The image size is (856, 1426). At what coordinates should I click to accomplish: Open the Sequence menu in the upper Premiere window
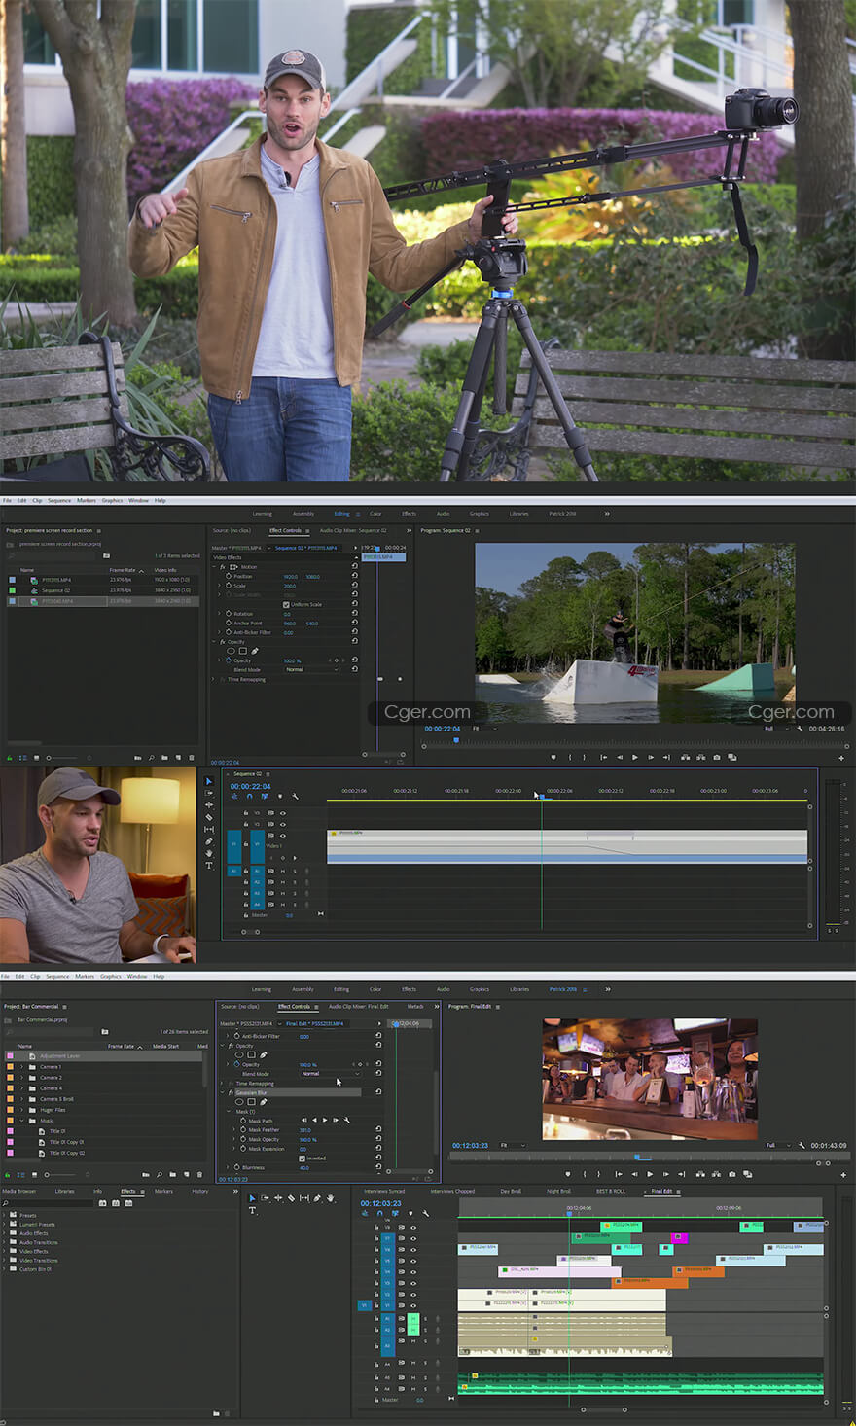(59, 500)
